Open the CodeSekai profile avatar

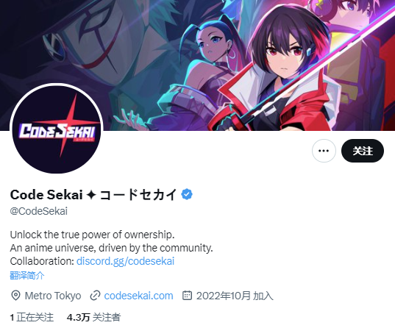click(x=57, y=129)
